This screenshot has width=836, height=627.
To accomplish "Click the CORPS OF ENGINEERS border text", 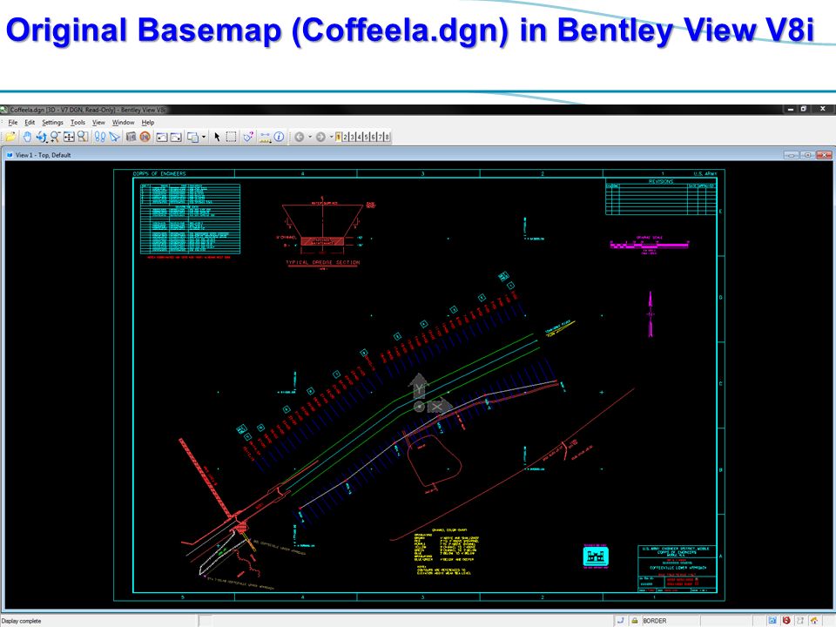I will click(x=159, y=174).
